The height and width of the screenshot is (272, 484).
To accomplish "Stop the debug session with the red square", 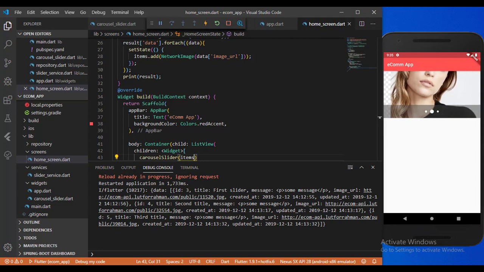I will point(228,23).
